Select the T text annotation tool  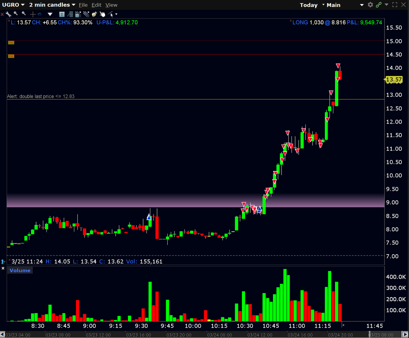pos(62,14)
